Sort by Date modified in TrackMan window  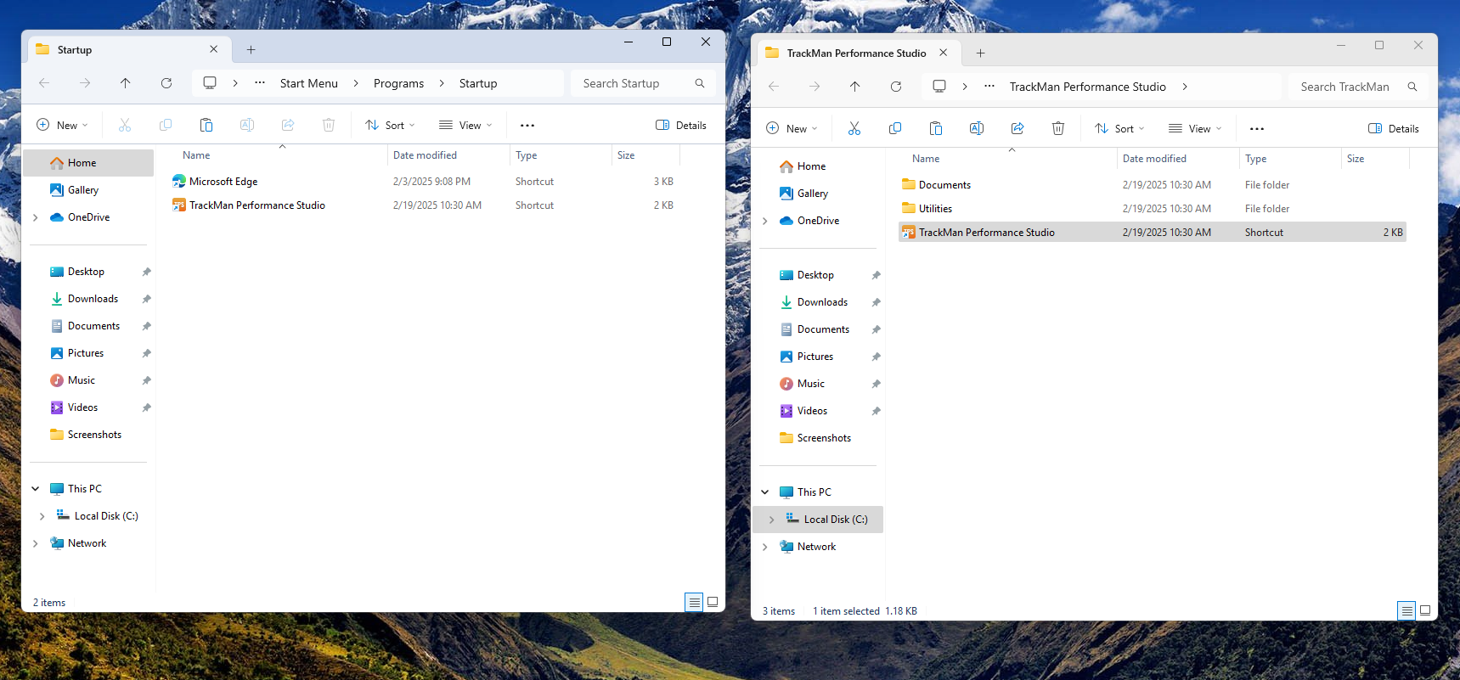pos(1154,159)
